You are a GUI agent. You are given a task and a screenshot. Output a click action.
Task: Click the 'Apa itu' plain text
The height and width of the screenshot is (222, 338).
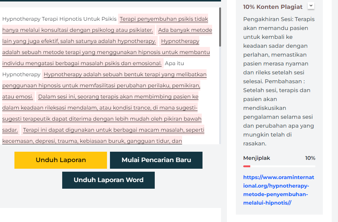click(x=174, y=63)
